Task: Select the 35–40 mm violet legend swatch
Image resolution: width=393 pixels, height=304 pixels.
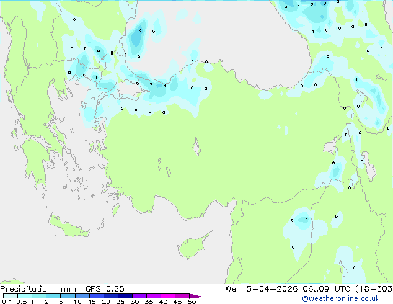Action: click(x=153, y=296)
